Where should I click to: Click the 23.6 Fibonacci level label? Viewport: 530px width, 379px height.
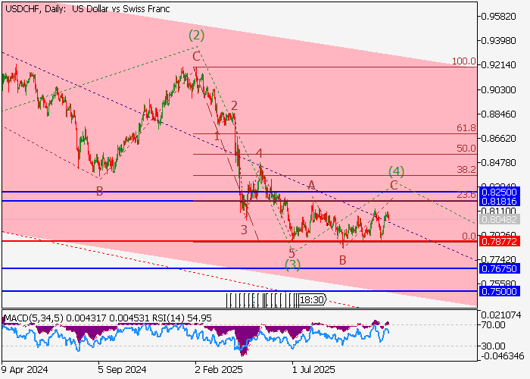pos(466,196)
